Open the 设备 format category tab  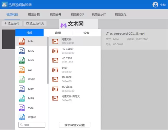pyautogui.click(x=86, y=33)
